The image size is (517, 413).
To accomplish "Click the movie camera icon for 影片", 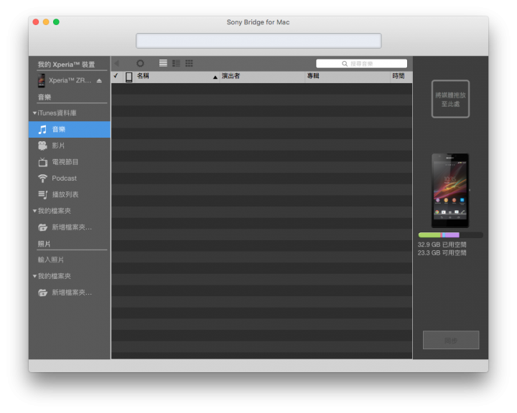I will [x=42, y=146].
